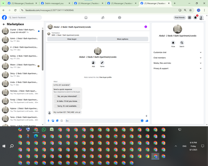Open the Friends icon in the top navigation
208x166 pixels.
tap(103, 17)
